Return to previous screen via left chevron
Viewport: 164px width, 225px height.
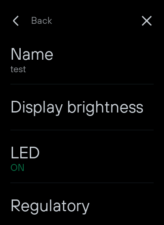[x=16, y=21]
